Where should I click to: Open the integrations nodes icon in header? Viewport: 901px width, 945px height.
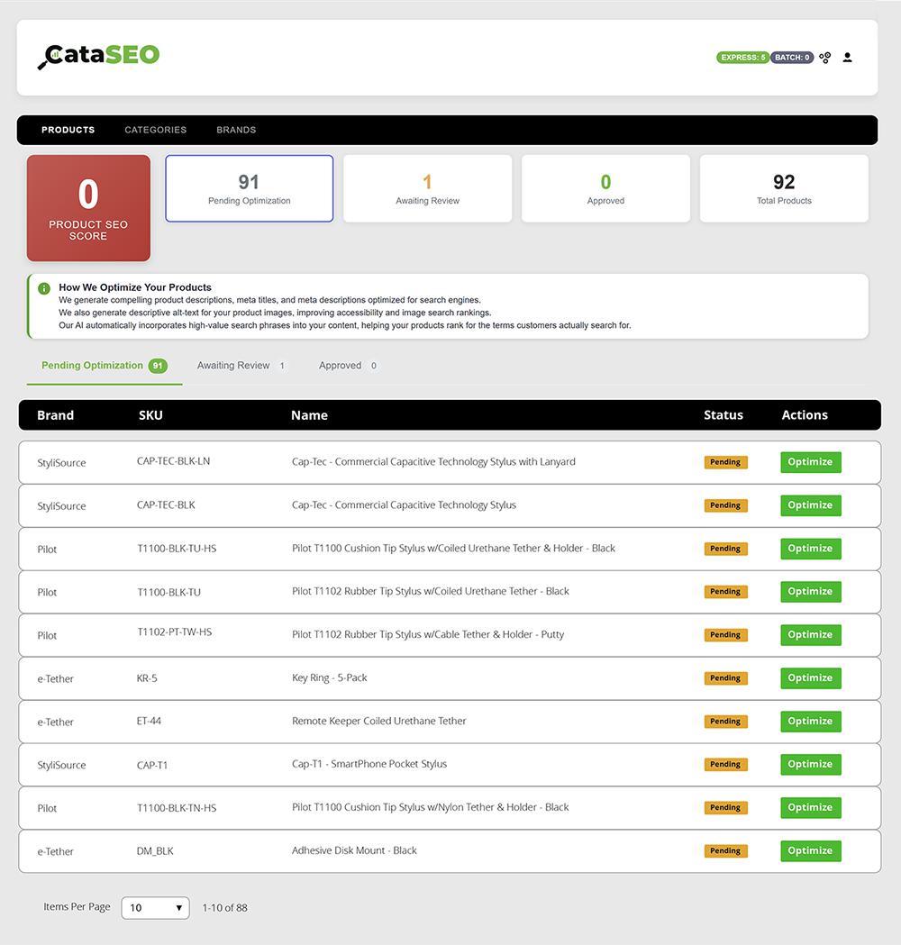825,58
